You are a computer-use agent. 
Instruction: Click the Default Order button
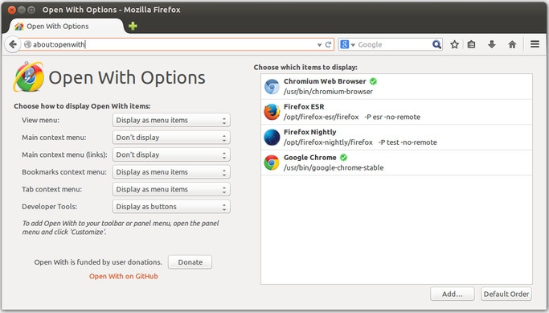506,294
